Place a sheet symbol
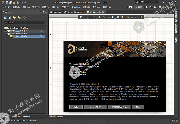The image size is (180, 124). click(x=118, y=17)
